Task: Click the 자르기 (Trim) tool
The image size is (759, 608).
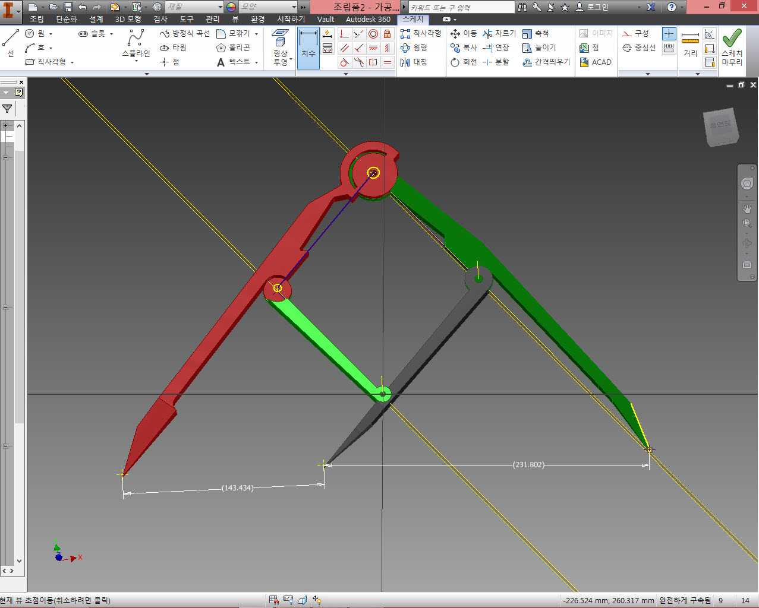Action: (x=499, y=34)
